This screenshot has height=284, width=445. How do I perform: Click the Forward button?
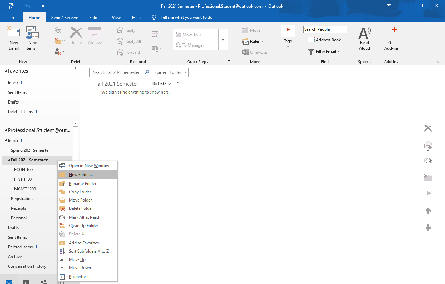[x=129, y=52]
